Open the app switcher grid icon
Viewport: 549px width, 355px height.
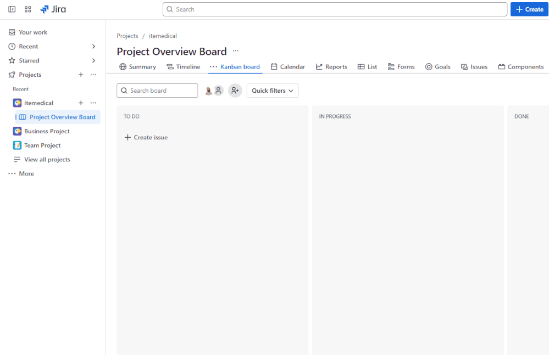(x=27, y=9)
